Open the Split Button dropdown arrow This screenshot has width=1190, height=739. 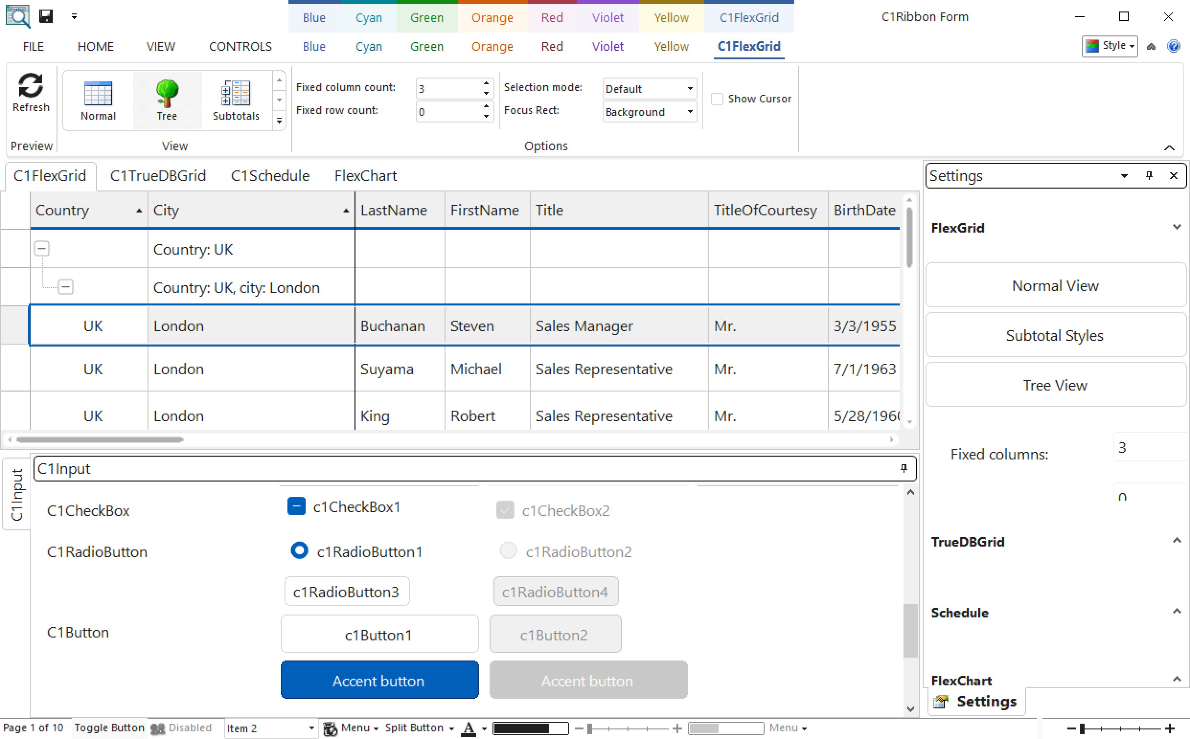(x=451, y=729)
